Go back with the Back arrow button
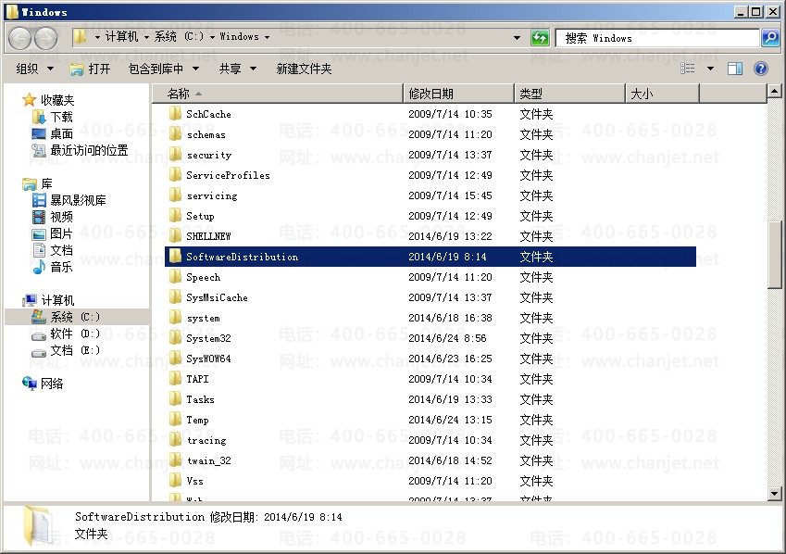 (20, 38)
